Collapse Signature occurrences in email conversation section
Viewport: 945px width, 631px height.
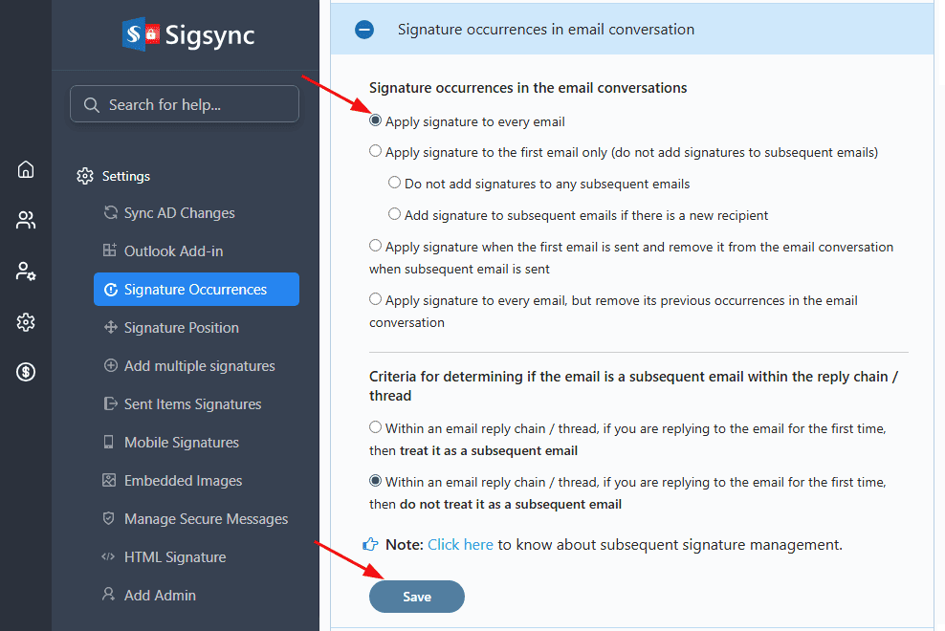click(364, 30)
